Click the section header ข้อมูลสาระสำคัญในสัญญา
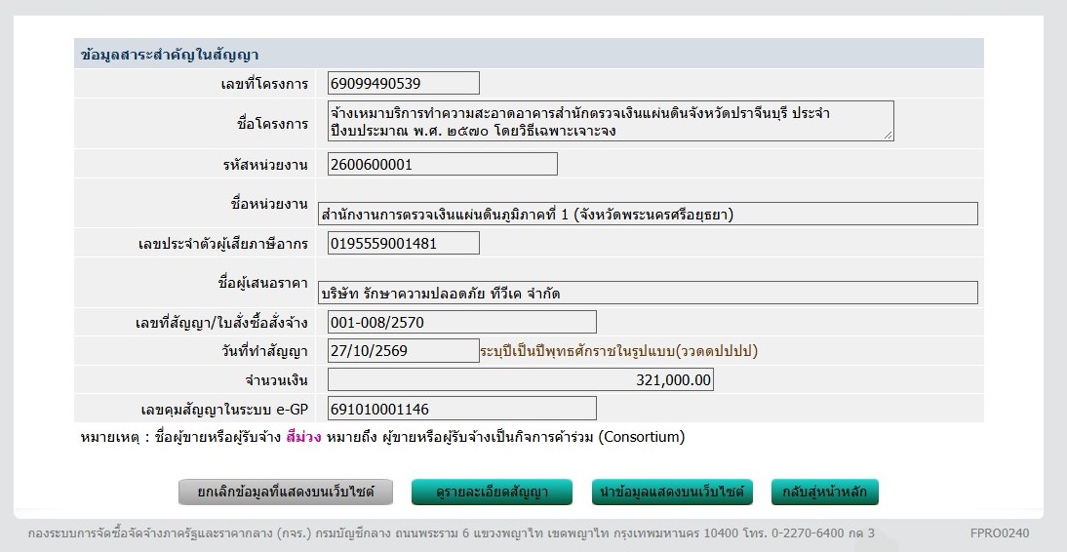This screenshot has width=1067, height=552. point(170,56)
